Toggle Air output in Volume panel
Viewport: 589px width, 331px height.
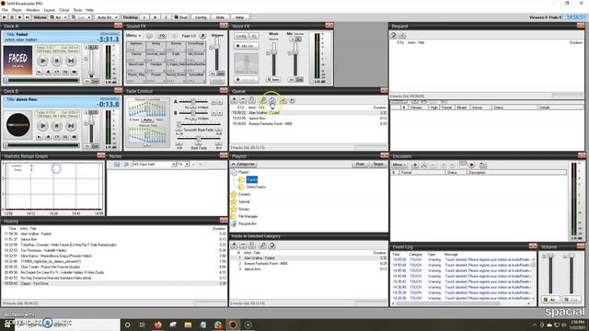549,300
